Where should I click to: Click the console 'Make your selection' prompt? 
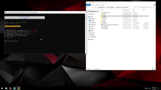click(x=11, y=41)
